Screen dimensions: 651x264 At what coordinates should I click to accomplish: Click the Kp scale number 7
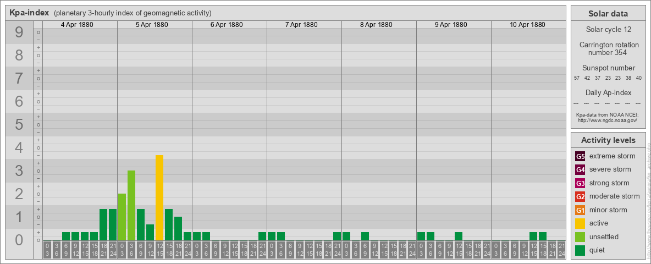click(19, 79)
